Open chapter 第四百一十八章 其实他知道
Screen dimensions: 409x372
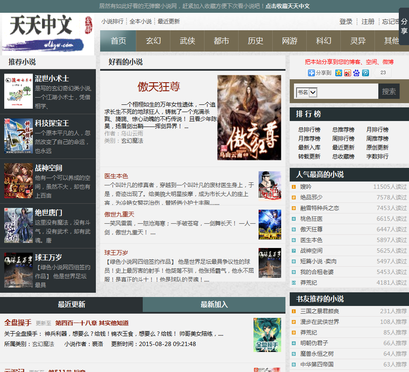pos(92,323)
